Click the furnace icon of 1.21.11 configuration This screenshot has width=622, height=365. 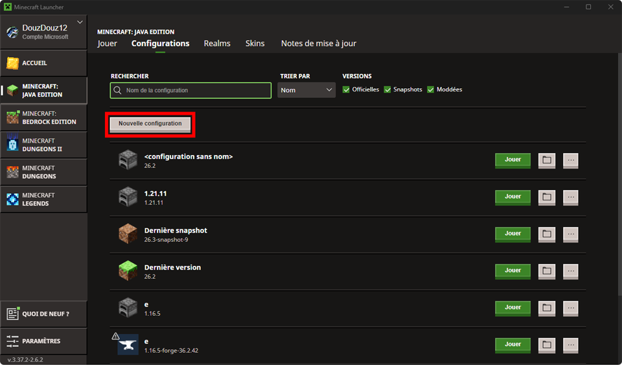pos(128,197)
